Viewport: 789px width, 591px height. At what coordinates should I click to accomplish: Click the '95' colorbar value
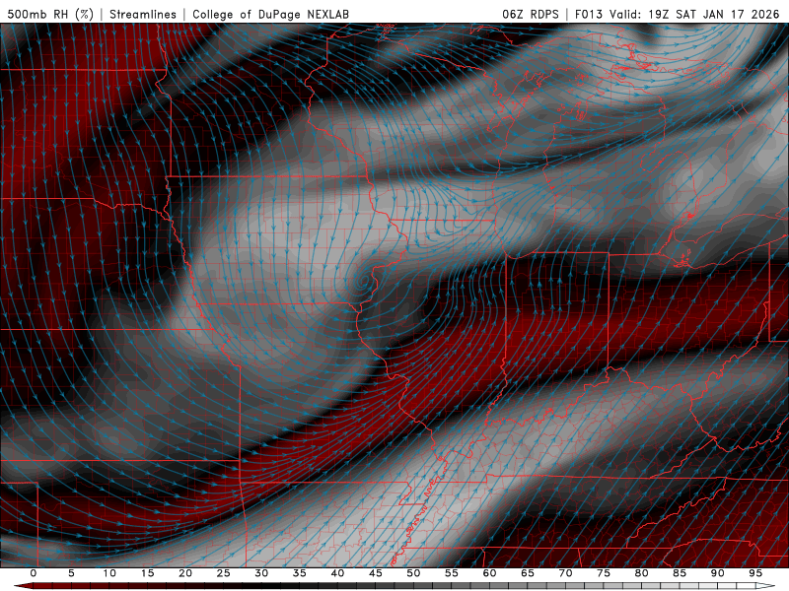(x=755, y=573)
